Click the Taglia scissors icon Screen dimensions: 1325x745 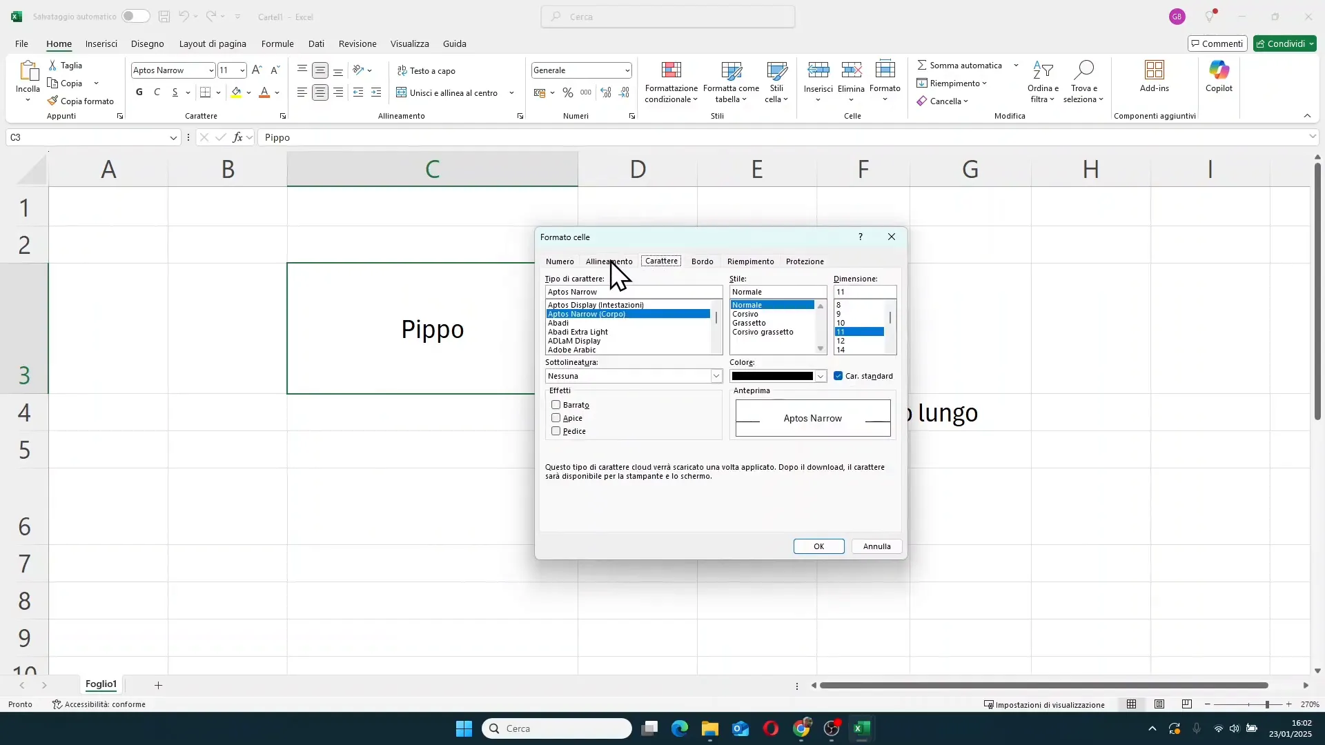click(x=52, y=66)
